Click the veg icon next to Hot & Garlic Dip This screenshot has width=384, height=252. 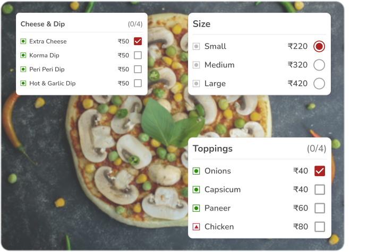click(23, 83)
